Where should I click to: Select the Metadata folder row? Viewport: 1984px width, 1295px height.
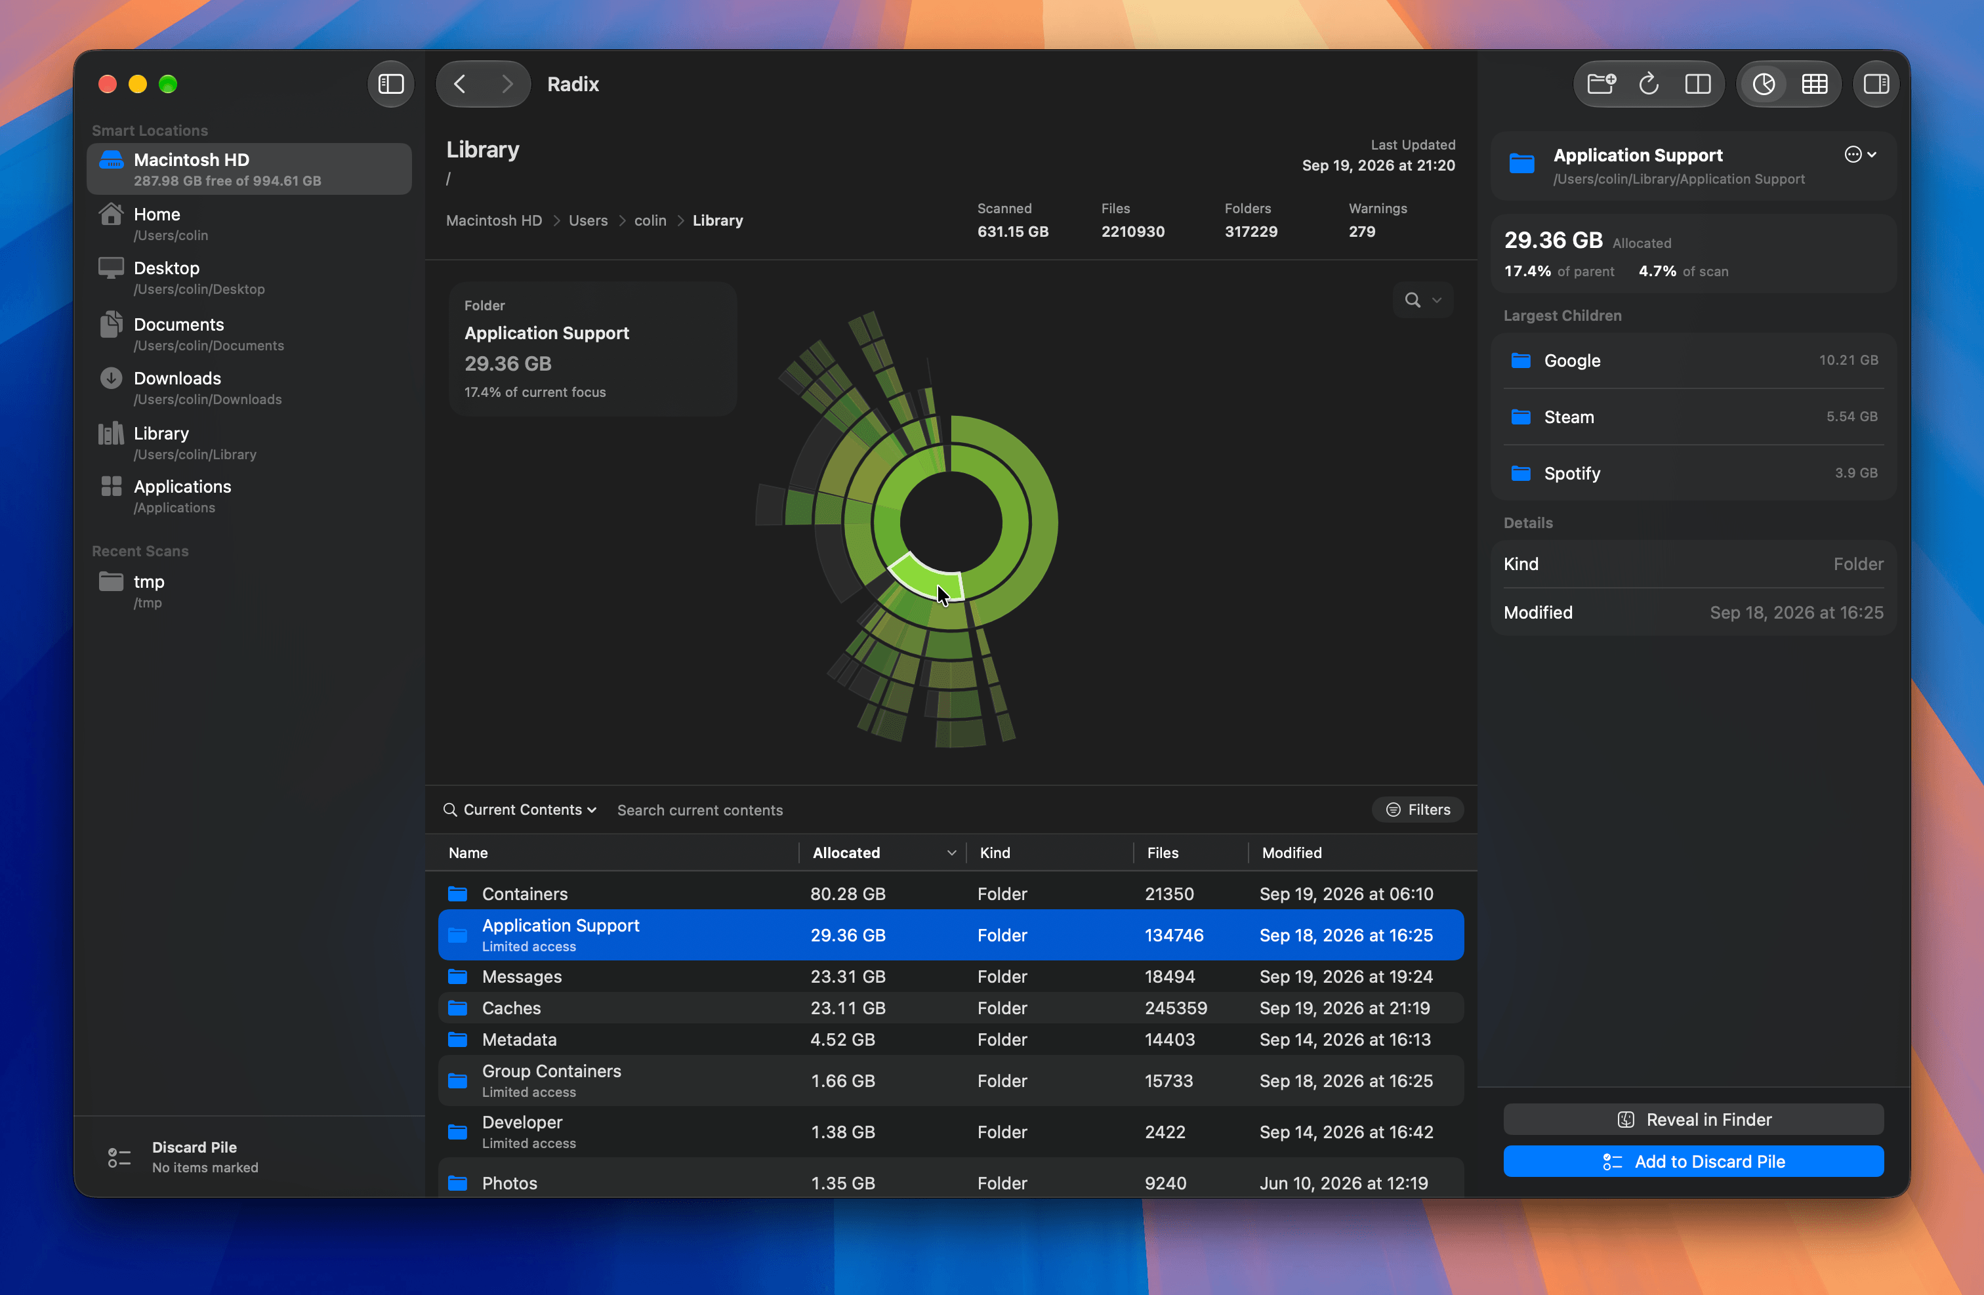click(x=951, y=1039)
